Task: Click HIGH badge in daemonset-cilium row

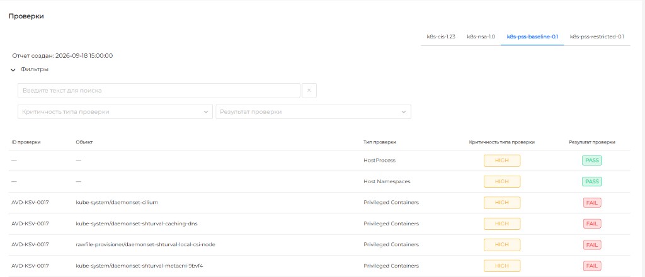Action: click(502, 203)
